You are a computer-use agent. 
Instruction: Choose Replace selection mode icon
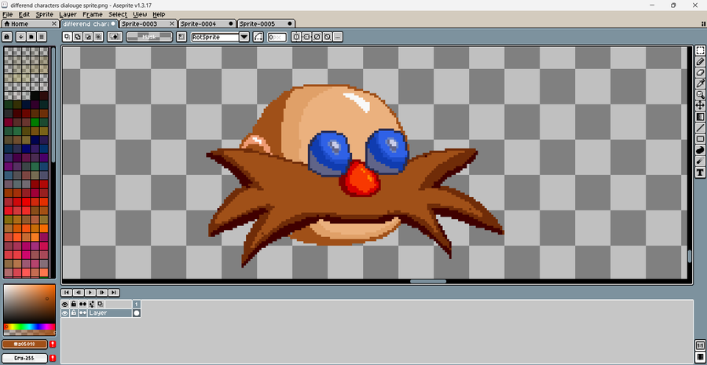(x=68, y=37)
